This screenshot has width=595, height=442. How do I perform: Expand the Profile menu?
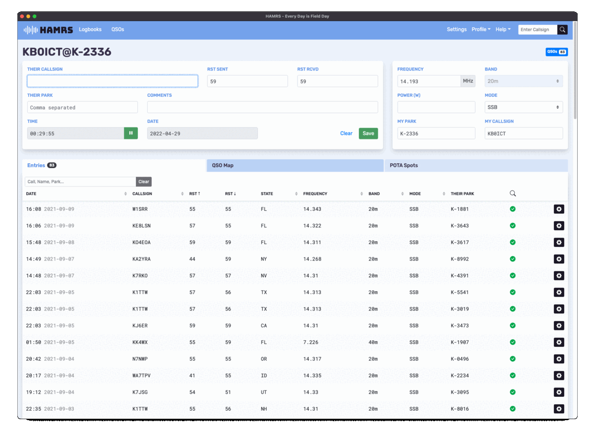[x=480, y=30]
